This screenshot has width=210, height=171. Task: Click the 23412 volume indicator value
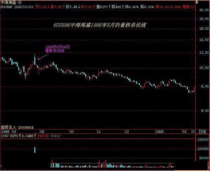tap(55, 136)
